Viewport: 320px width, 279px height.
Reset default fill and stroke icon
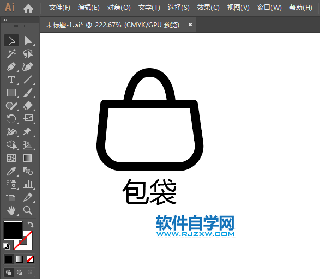[x=7, y=246]
